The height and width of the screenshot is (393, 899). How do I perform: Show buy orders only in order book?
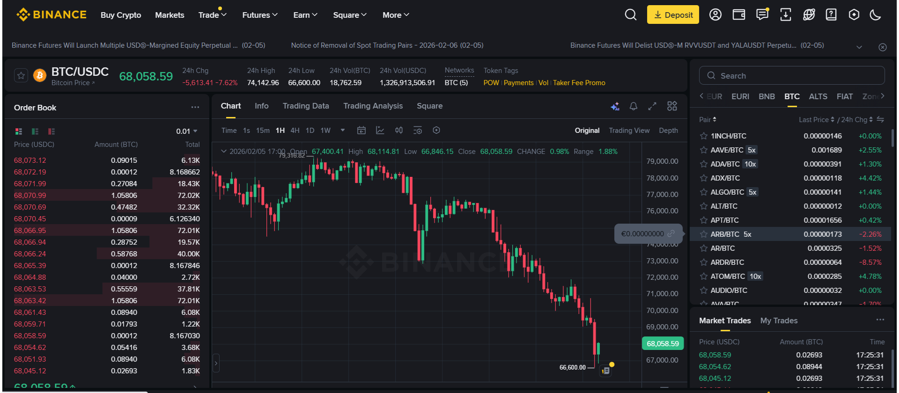pos(35,131)
